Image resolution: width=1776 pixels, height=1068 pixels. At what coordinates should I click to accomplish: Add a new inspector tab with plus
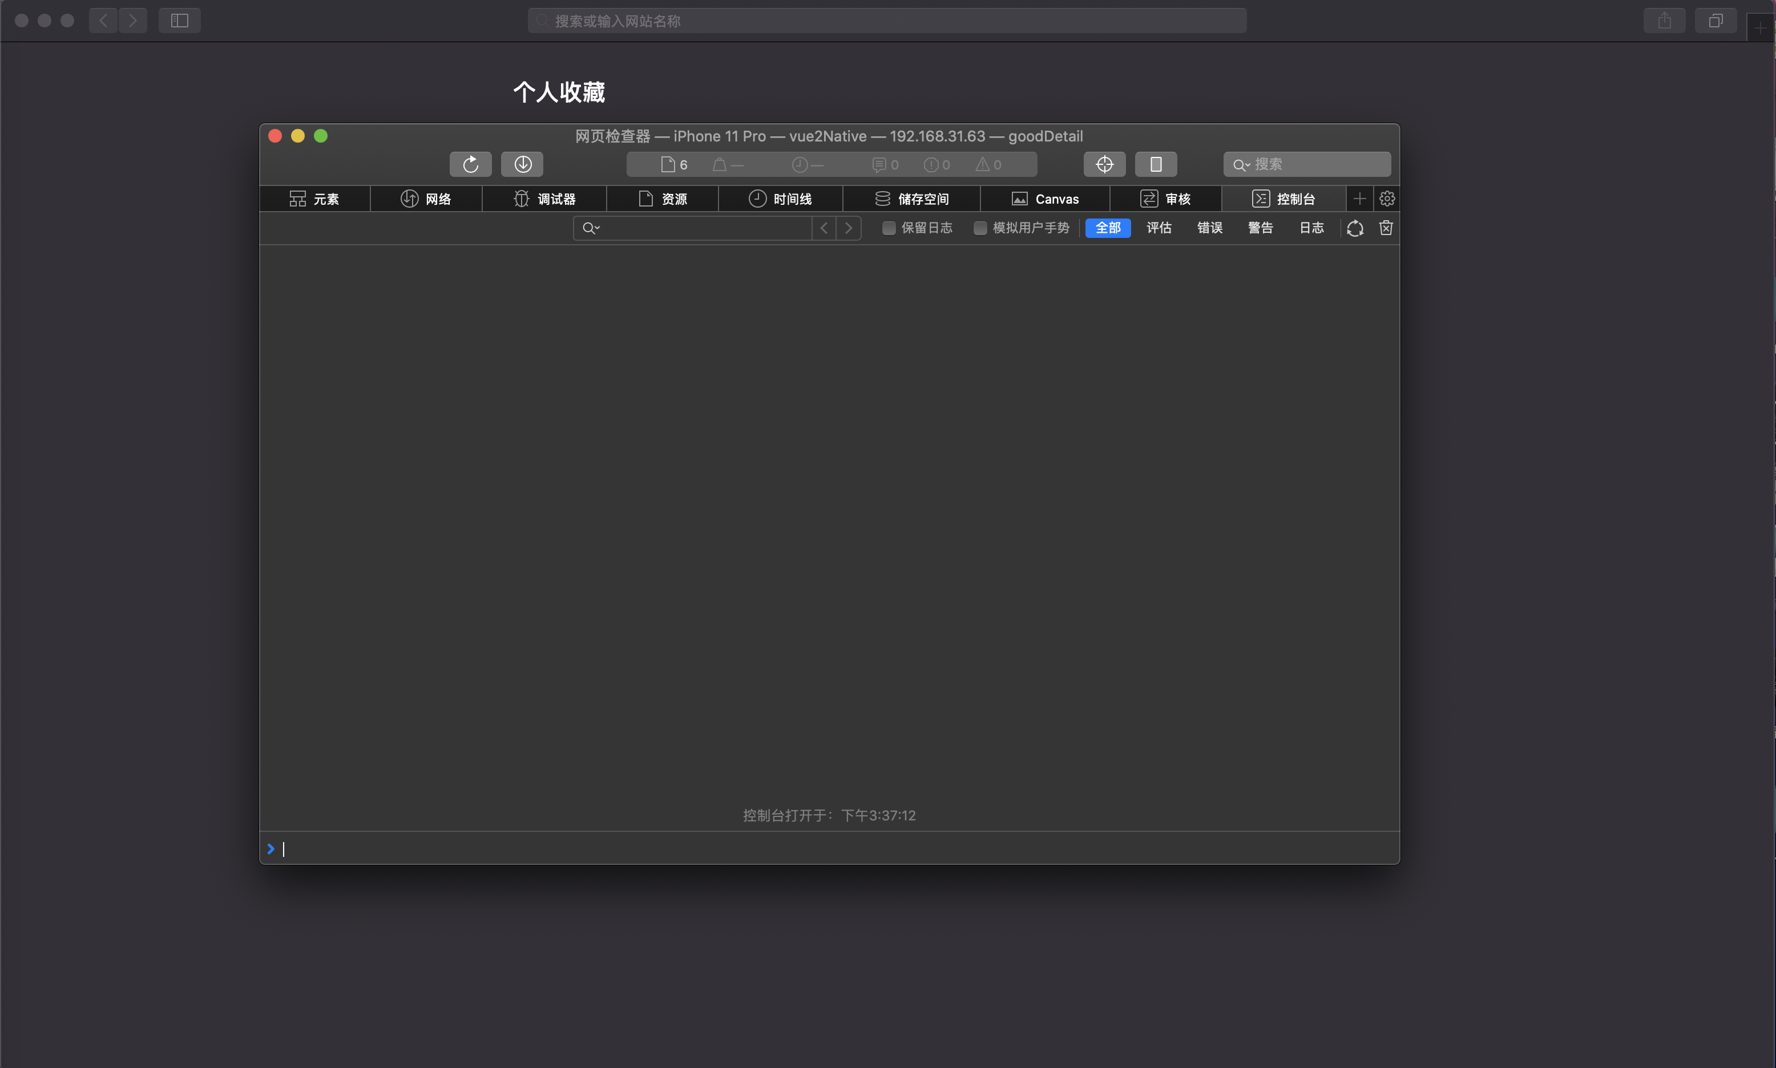(x=1359, y=199)
